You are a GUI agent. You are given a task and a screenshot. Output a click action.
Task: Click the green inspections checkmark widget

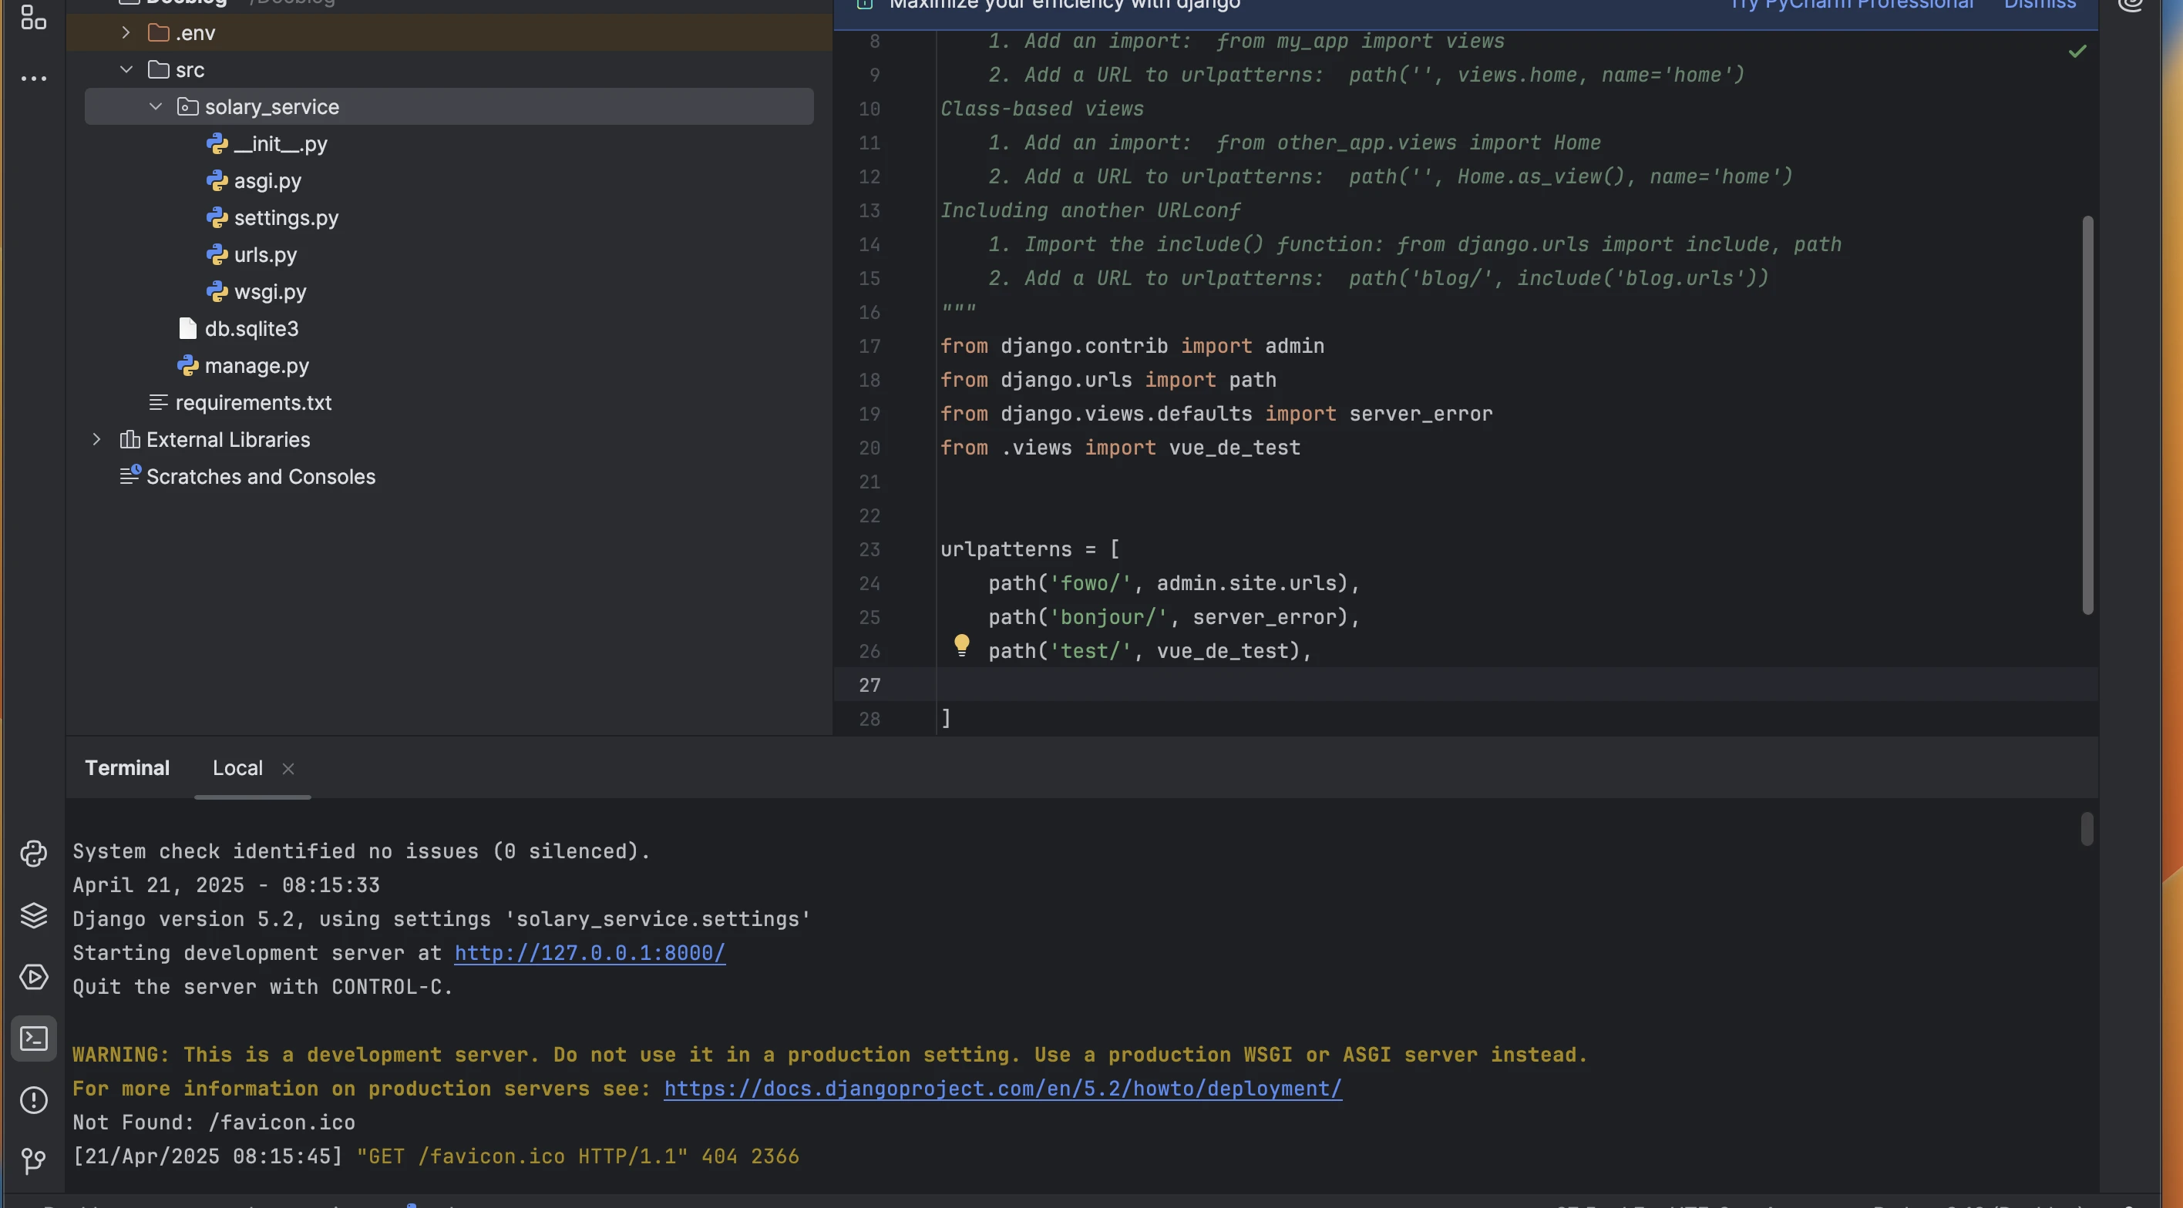(x=2077, y=52)
